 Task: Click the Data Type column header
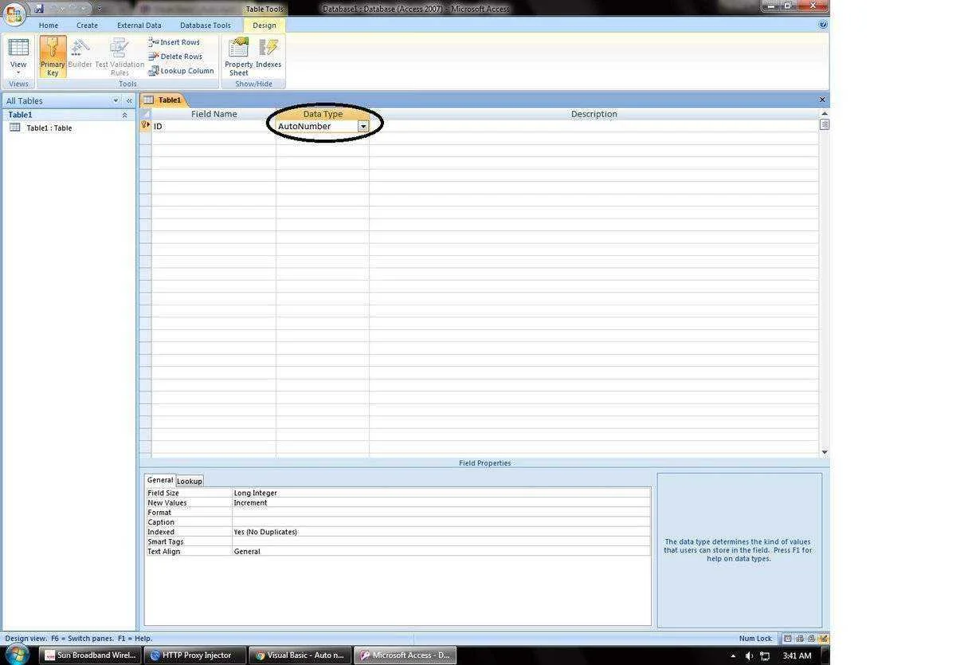tap(323, 114)
